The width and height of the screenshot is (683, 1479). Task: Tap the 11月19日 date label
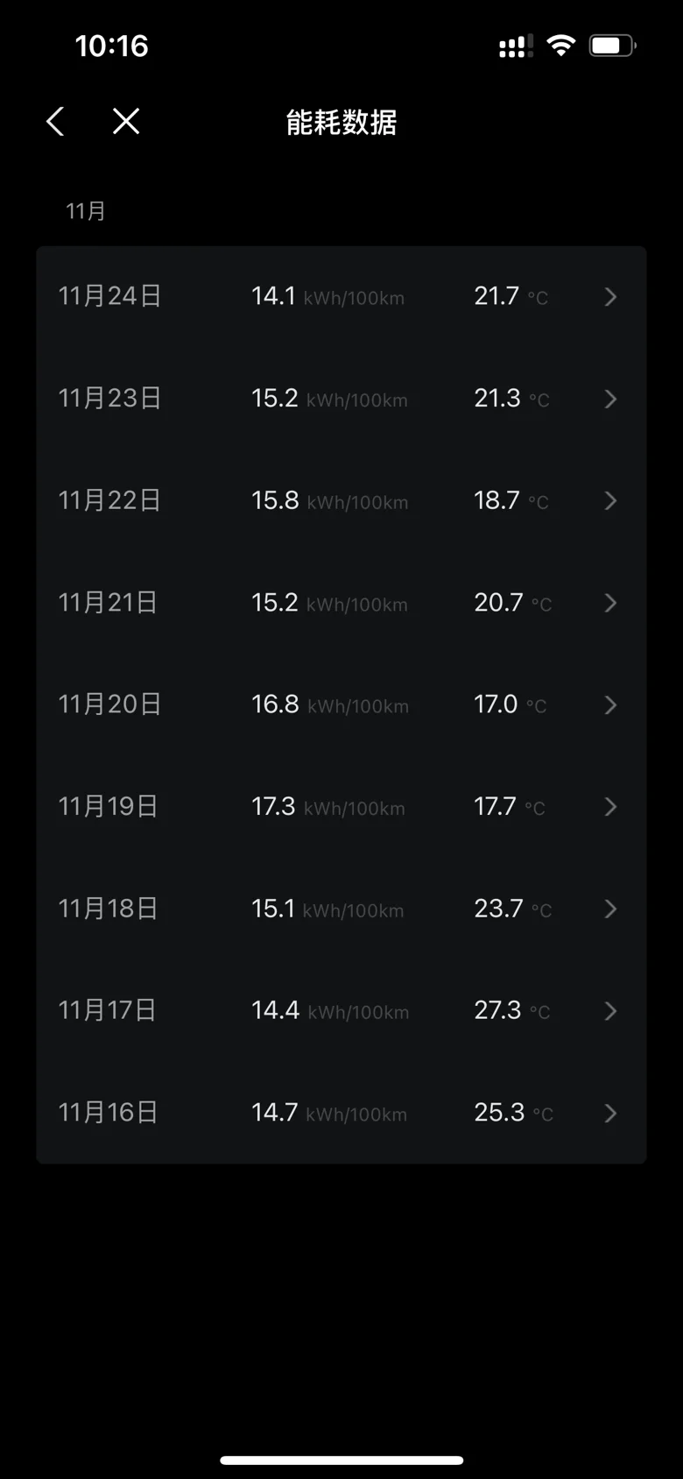pyautogui.click(x=109, y=807)
